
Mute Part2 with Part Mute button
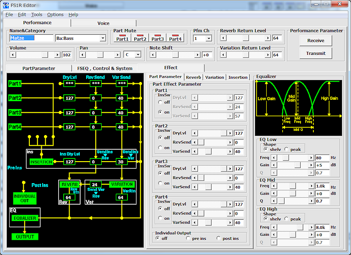click(x=140, y=38)
